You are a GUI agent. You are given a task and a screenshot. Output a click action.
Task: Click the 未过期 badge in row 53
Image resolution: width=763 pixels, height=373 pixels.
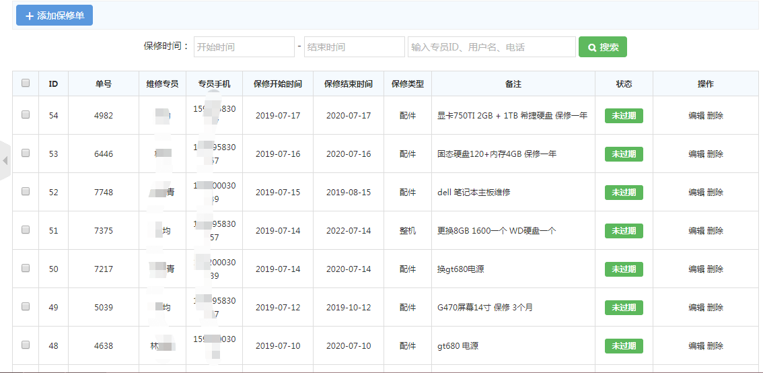coord(624,154)
